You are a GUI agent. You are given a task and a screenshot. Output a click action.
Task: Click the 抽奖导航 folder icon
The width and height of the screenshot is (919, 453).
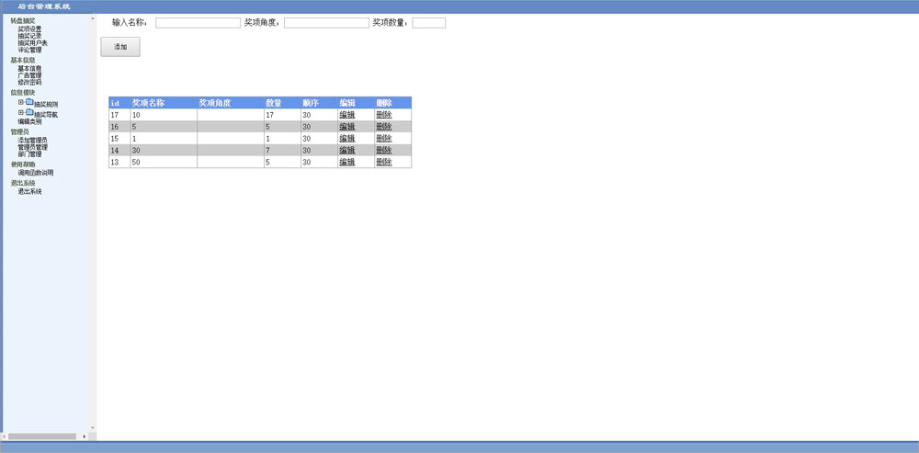pyautogui.click(x=29, y=113)
